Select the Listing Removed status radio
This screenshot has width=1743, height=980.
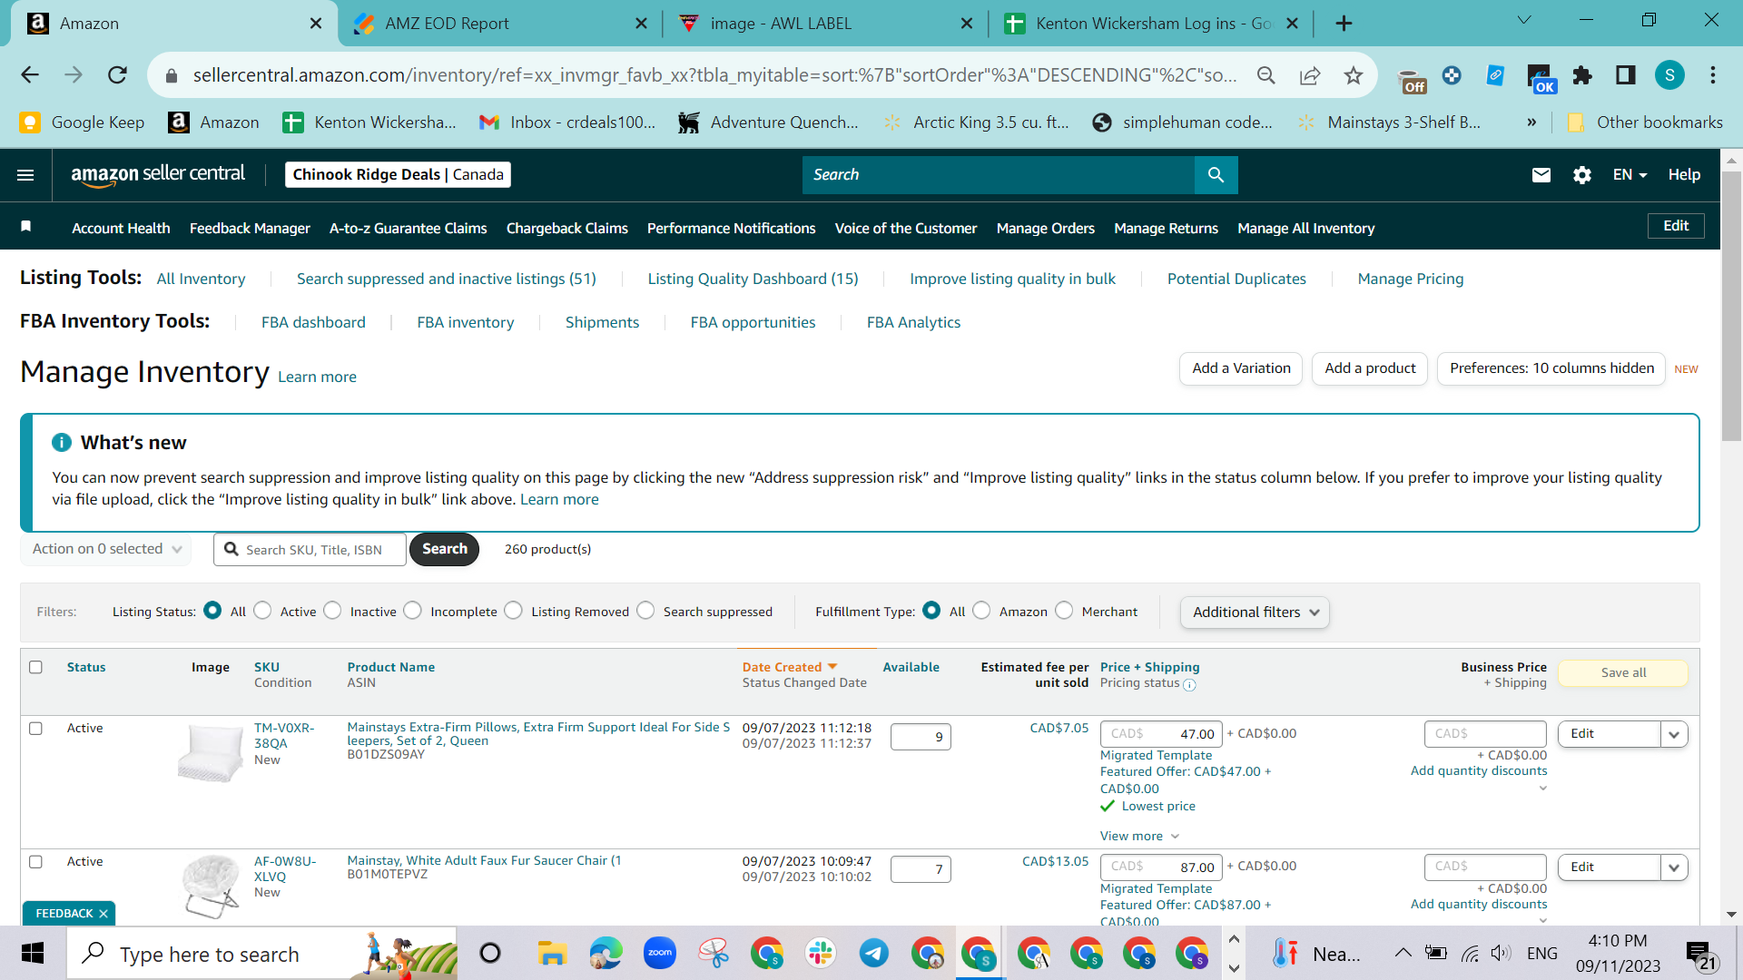514,611
